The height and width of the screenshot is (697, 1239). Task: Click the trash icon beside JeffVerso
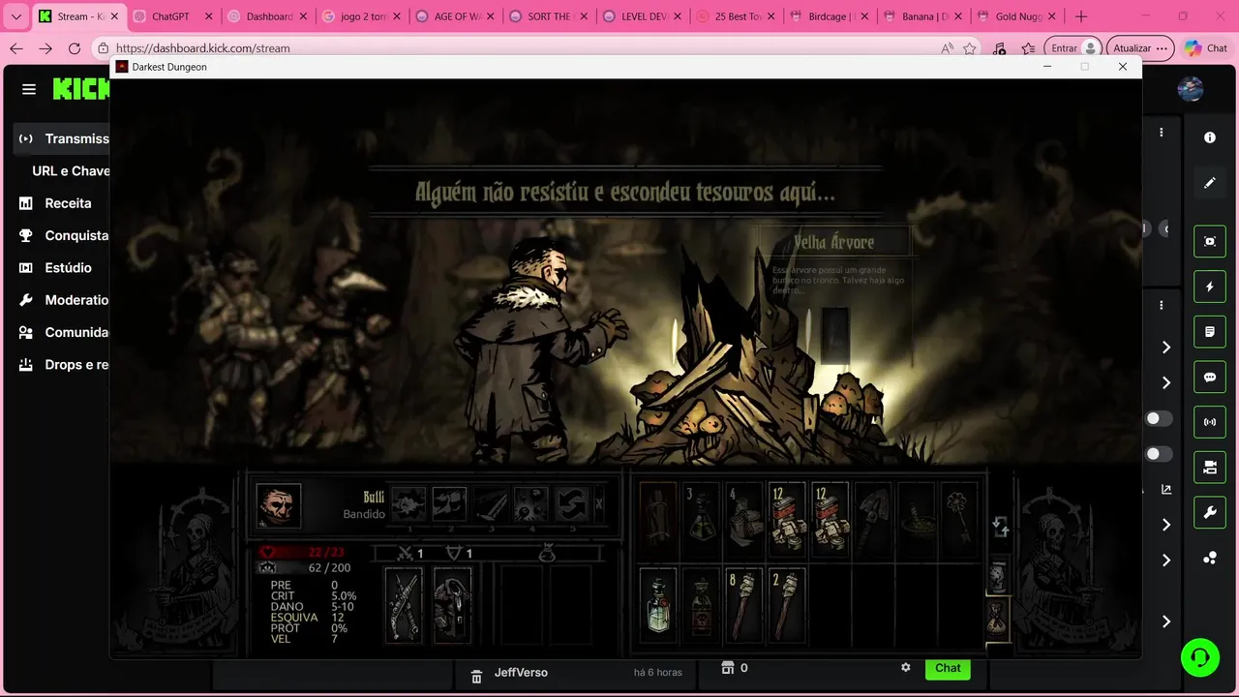(x=476, y=676)
